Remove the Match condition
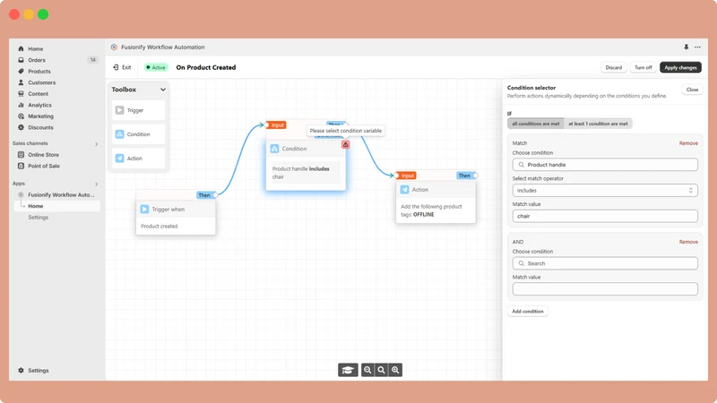Screen dimensions: 717x403 pyautogui.click(x=688, y=143)
